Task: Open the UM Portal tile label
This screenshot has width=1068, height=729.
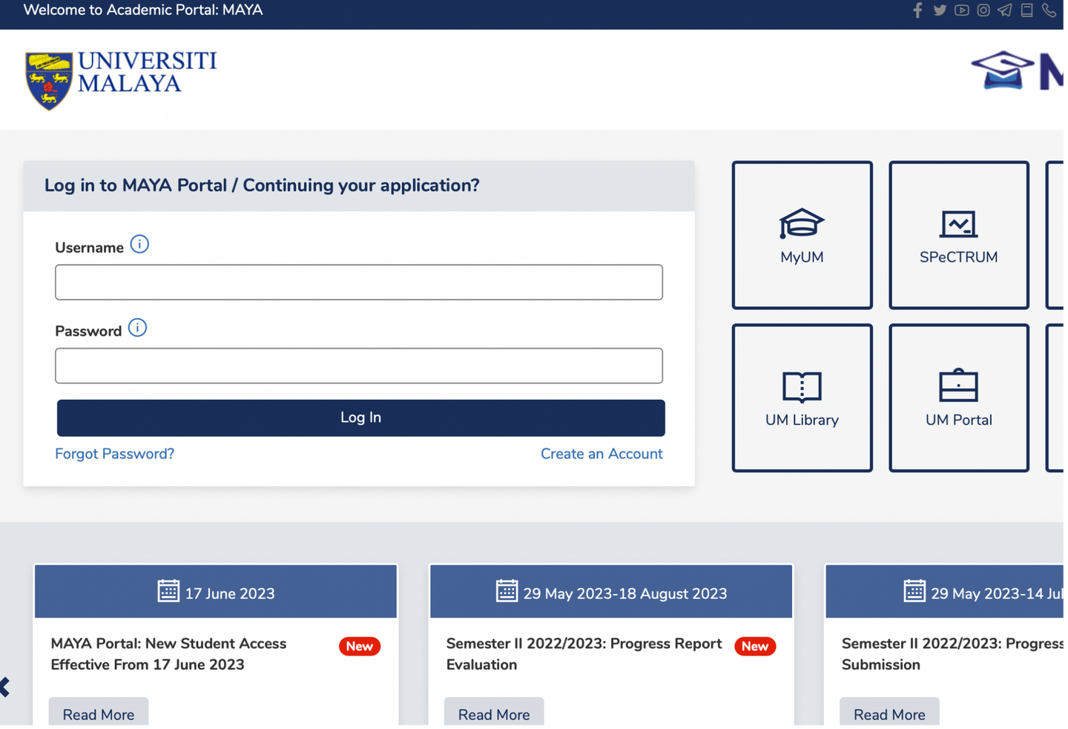Action: click(x=958, y=420)
